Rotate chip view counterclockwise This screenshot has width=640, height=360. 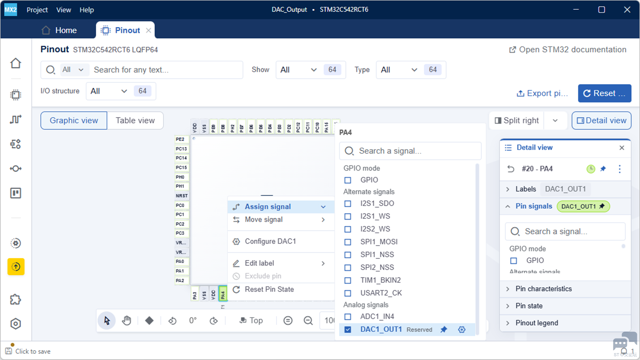coord(172,320)
